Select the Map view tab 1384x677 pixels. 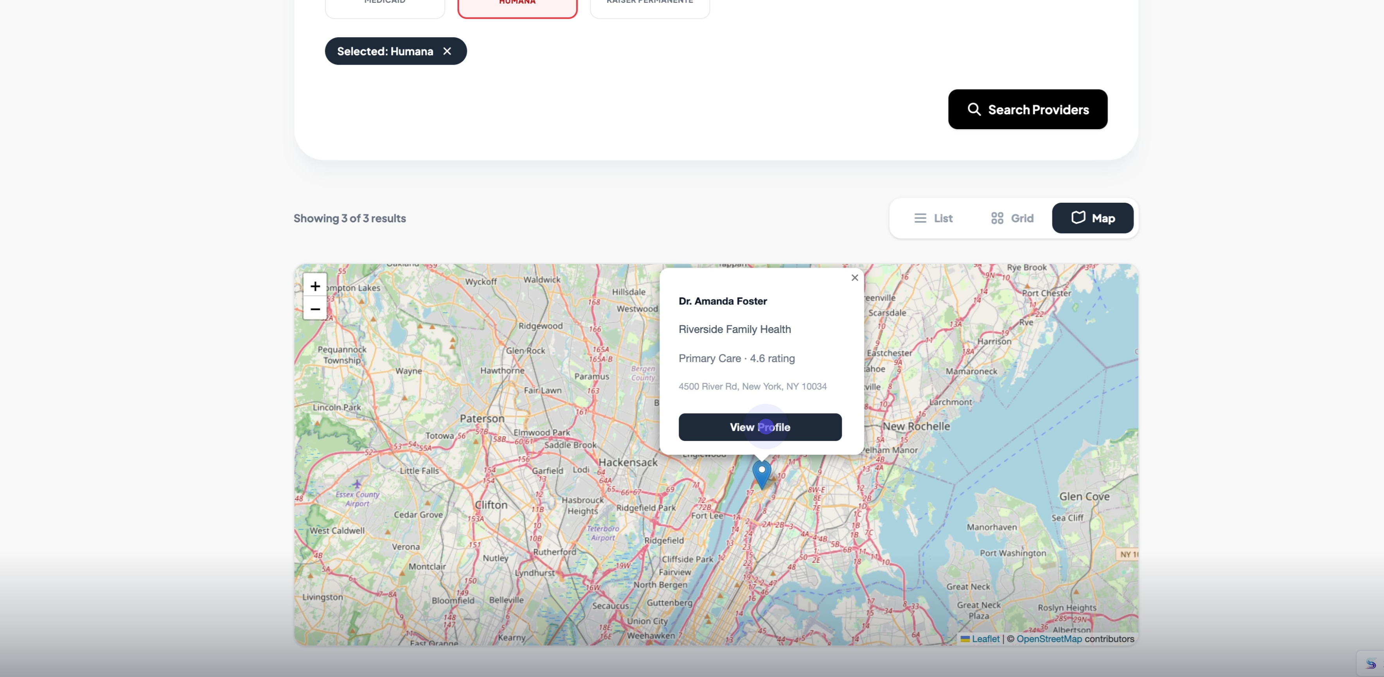1092,218
